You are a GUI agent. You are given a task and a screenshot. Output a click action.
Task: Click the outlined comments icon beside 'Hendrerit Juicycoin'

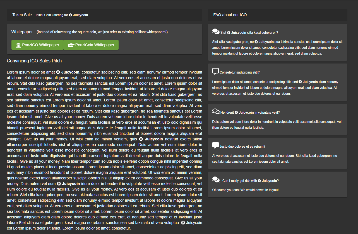(x=216, y=111)
